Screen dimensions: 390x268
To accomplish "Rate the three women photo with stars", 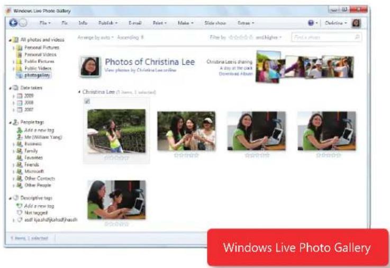I will point(187,155).
